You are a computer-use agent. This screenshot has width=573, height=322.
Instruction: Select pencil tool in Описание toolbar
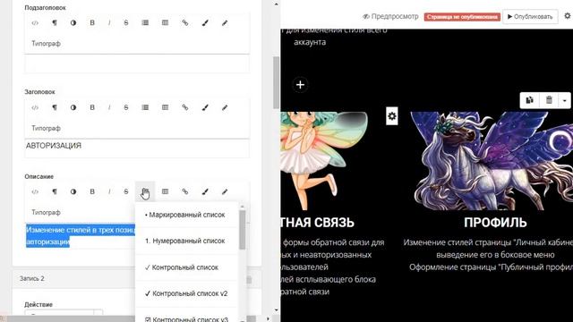coord(225,191)
